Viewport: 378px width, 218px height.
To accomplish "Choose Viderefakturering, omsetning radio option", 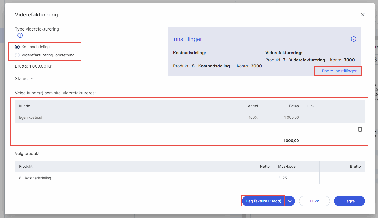I will point(17,55).
